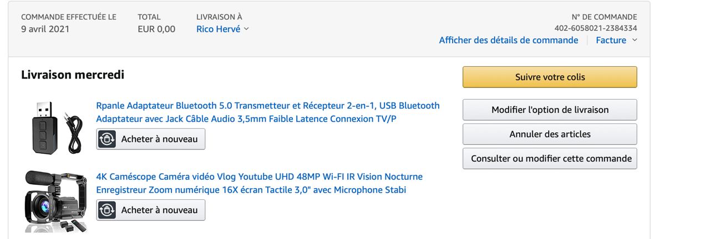Click the buy-again icon for the 4K camcorder

pyautogui.click(x=107, y=210)
